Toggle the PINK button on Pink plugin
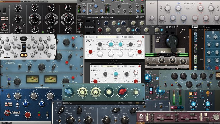The image size is (220, 124). coord(195,94)
